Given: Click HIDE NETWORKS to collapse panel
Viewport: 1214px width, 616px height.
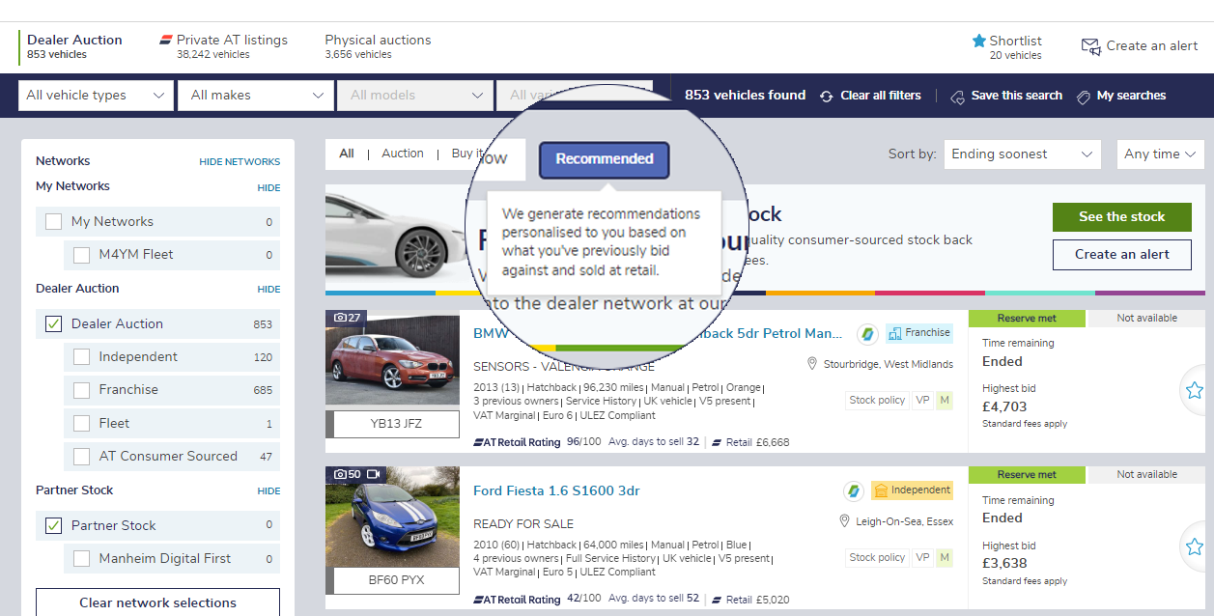Looking at the screenshot, I should (x=240, y=162).
